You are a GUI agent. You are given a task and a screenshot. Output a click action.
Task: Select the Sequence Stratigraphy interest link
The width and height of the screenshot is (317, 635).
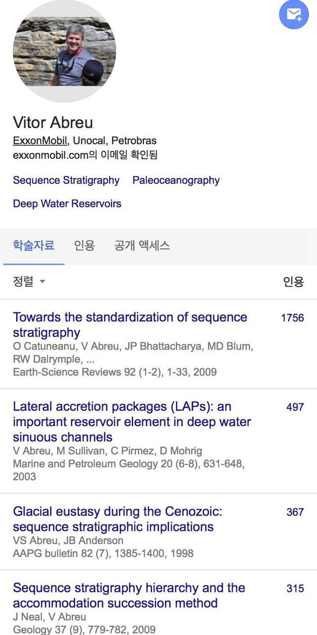[x=66, y=180]
